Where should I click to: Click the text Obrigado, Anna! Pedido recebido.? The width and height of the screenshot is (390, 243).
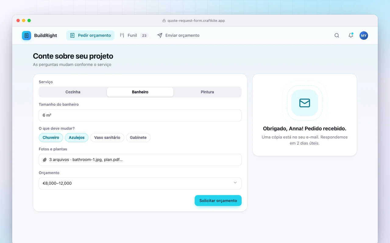pyautogui.click(x=305, y=128)
